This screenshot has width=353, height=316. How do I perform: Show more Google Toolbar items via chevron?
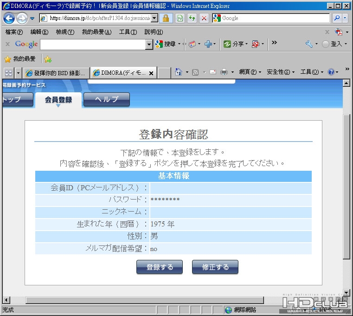coord(274,43)
